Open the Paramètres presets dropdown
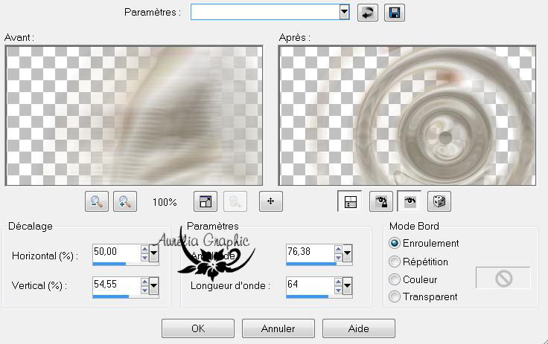This screenshot has height=344, width=548. click(x=344, y=12)
